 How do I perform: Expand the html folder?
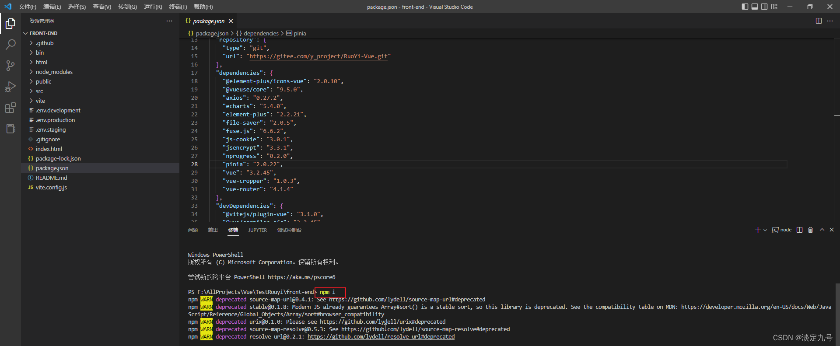click(100, 62)
